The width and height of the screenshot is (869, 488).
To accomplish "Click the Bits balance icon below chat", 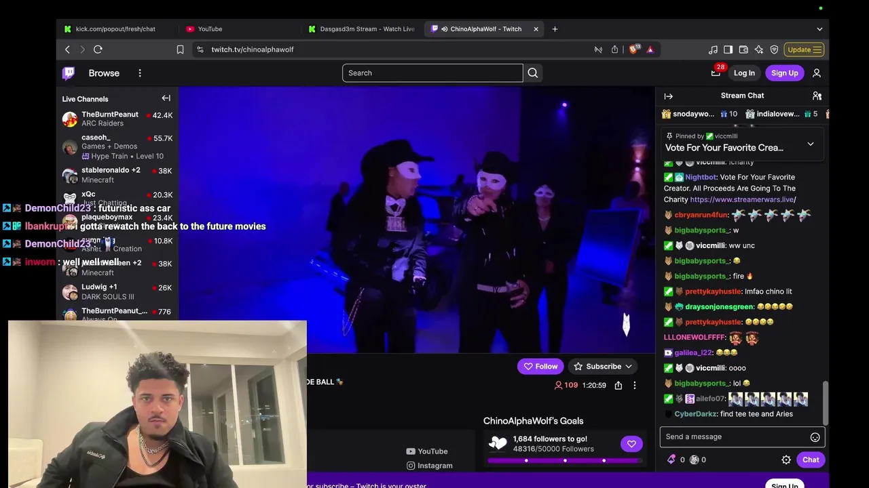I will click(671, 460).
